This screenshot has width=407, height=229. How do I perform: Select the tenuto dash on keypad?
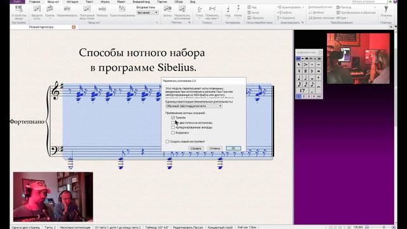click(x=319, y=64)
